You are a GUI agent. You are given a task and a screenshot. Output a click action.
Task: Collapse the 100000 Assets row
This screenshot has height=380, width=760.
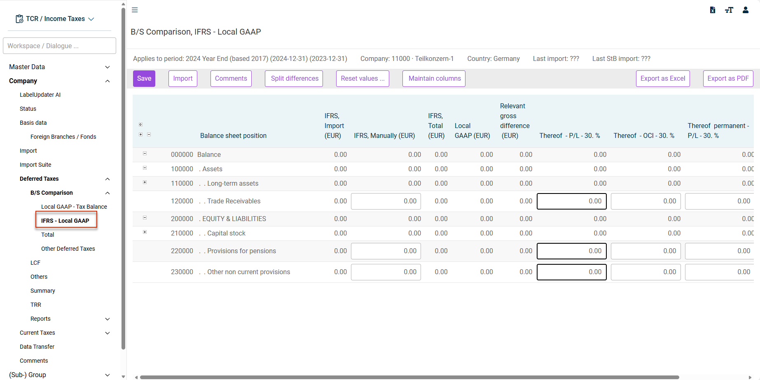pos(145,168)
